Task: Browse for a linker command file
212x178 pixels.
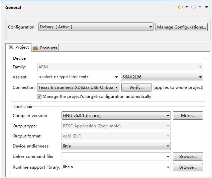Action: tap(188, 157)
